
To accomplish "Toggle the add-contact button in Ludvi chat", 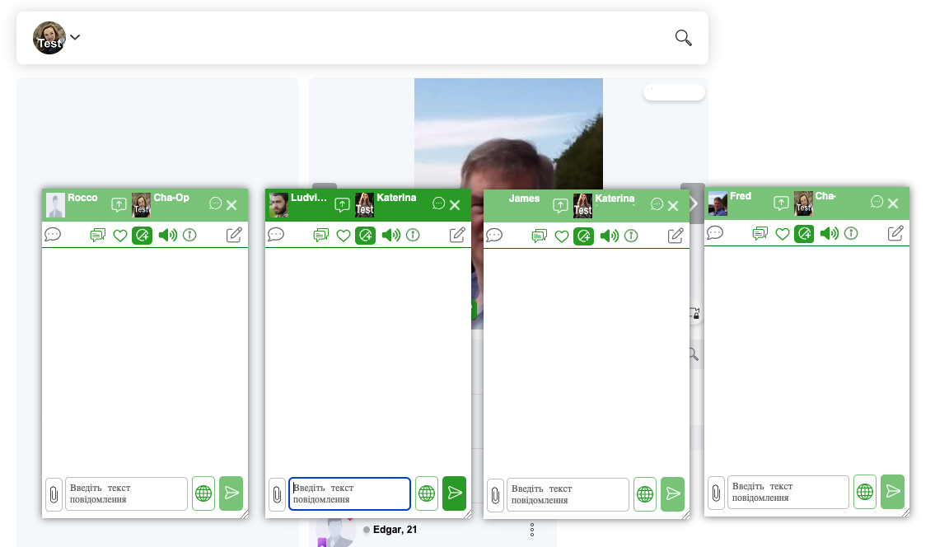I will 366,235.
